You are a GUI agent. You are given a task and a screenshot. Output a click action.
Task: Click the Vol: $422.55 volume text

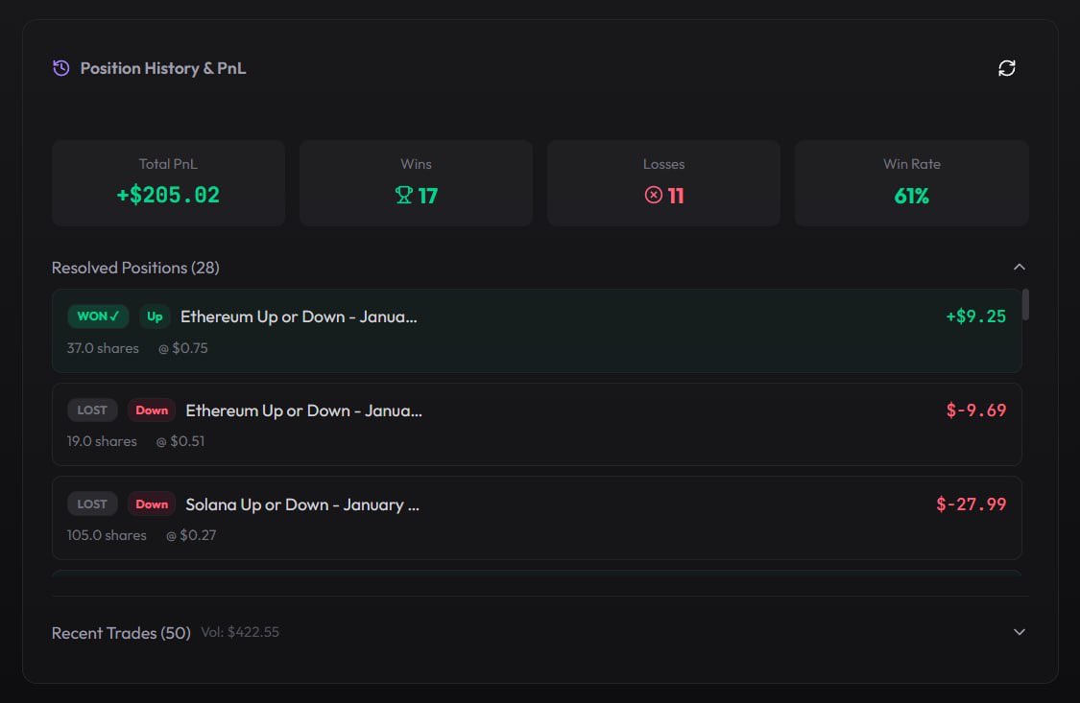point(239,632)
